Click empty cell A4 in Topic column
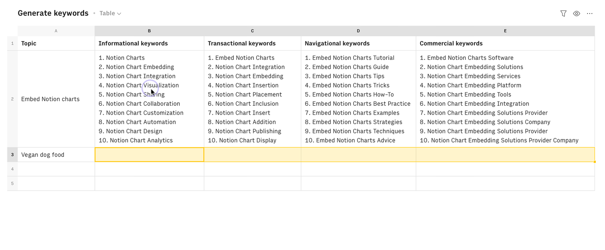The width and height of the screenshot is (605, 250). click(56, 169)
